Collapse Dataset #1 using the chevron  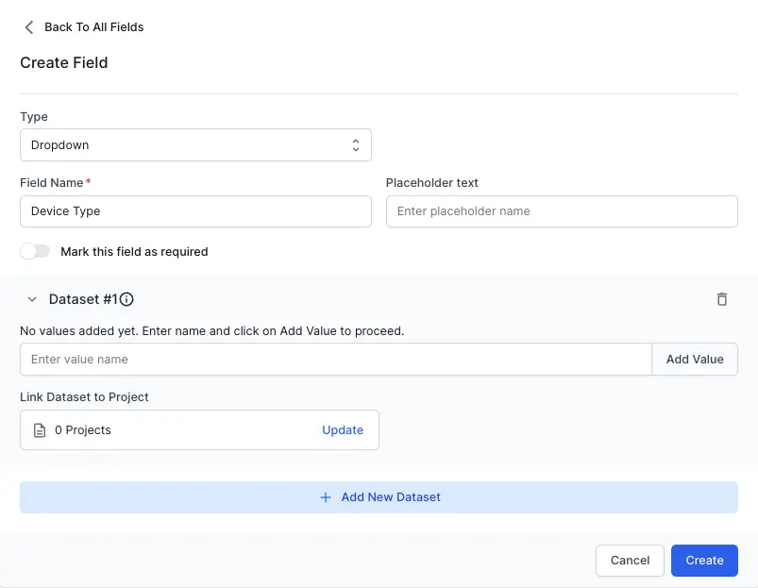pyautogui.click(x=32, y=299)
